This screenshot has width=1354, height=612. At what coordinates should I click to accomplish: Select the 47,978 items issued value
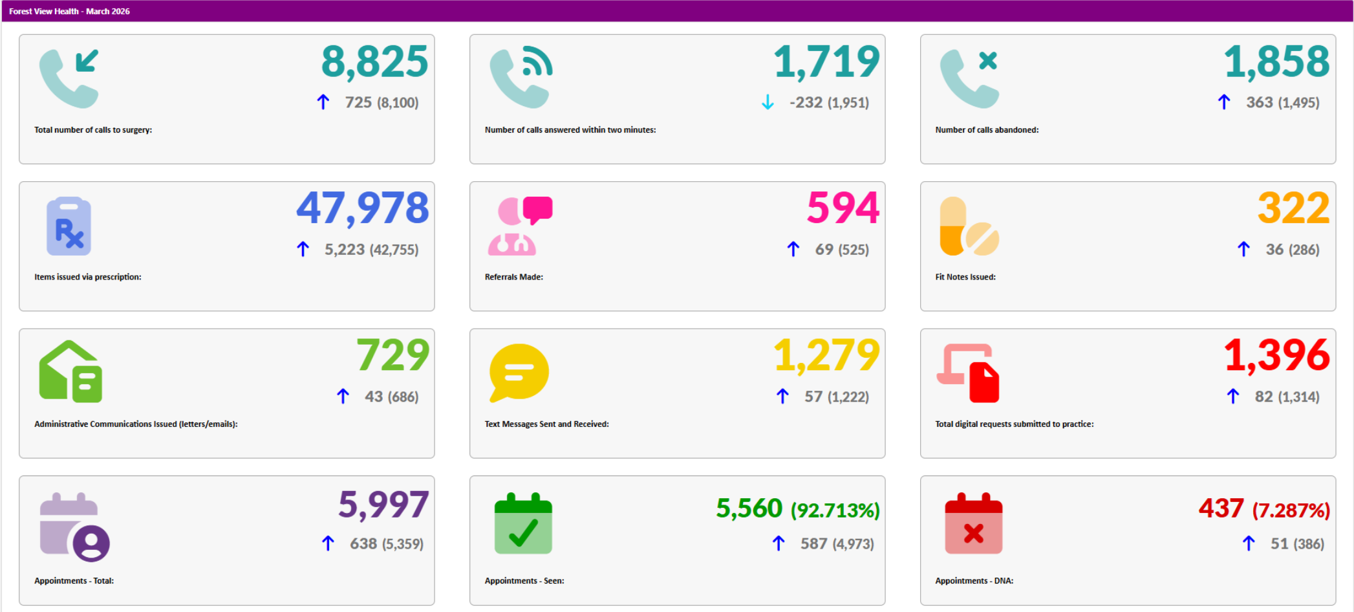(363, 209)
